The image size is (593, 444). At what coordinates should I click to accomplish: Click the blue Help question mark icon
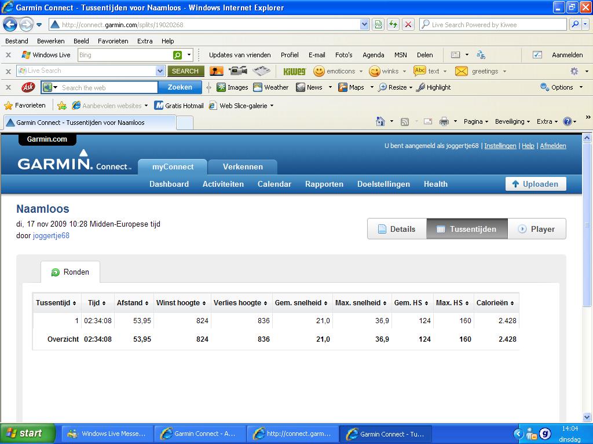[x=568, y=121]
